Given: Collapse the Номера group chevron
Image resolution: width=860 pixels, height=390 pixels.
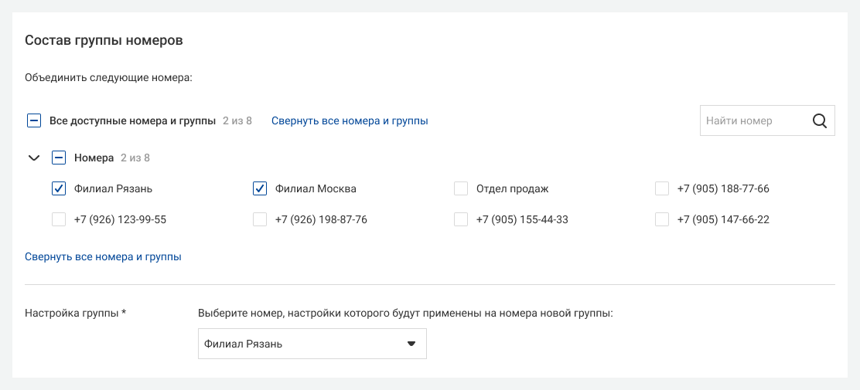Looking at the screenshot, I should [x=34, y=158].
